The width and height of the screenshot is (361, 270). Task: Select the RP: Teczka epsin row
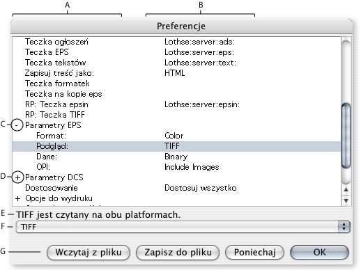point(176,104)
